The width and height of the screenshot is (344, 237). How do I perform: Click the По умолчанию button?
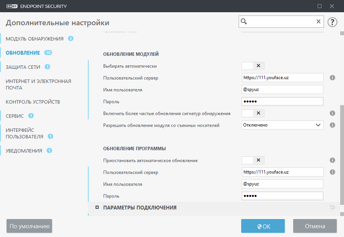(29, 226)
